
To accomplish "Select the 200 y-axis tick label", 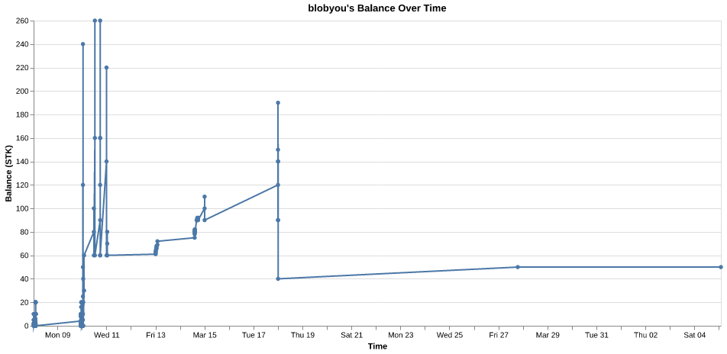I will (23, 92).
